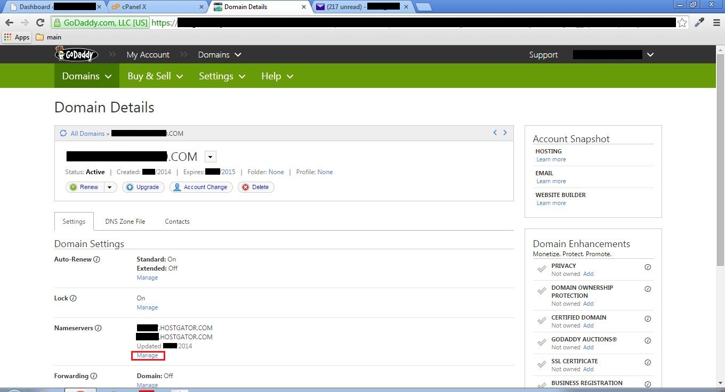This screenshot has width=725, height=392.
Task: Click Folder None link
Action: click(276, 172)
